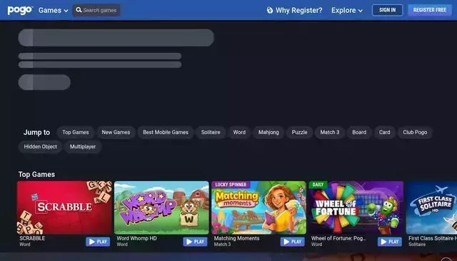The image size is (457, 261).
Task: Click the Matching Moments title text
Action: pyautogui.click(x=236, y=238)
